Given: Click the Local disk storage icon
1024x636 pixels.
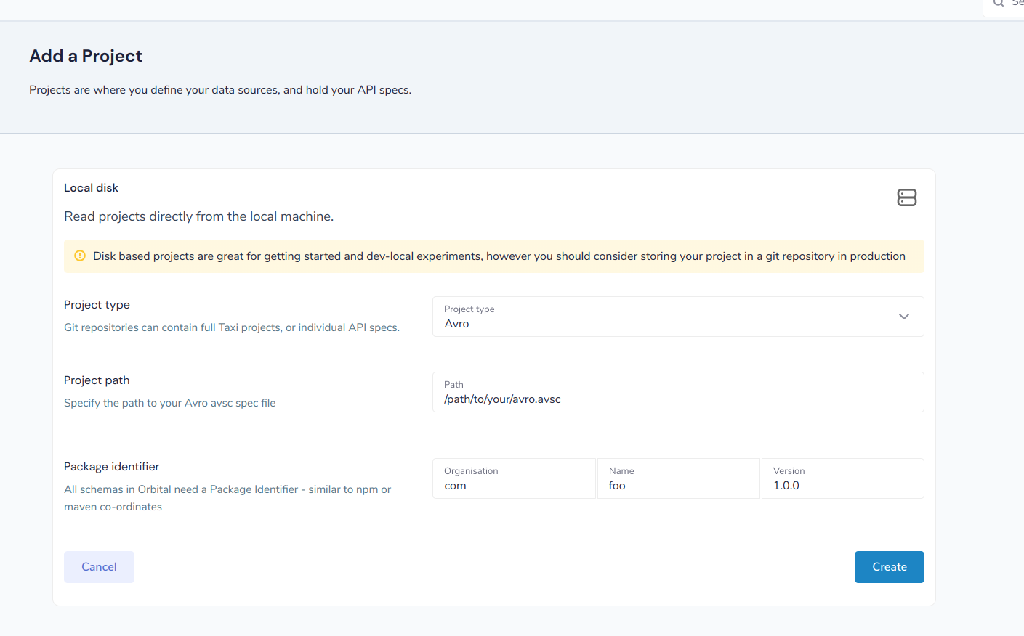Looking at the screenshot, I should coord(907,197).
